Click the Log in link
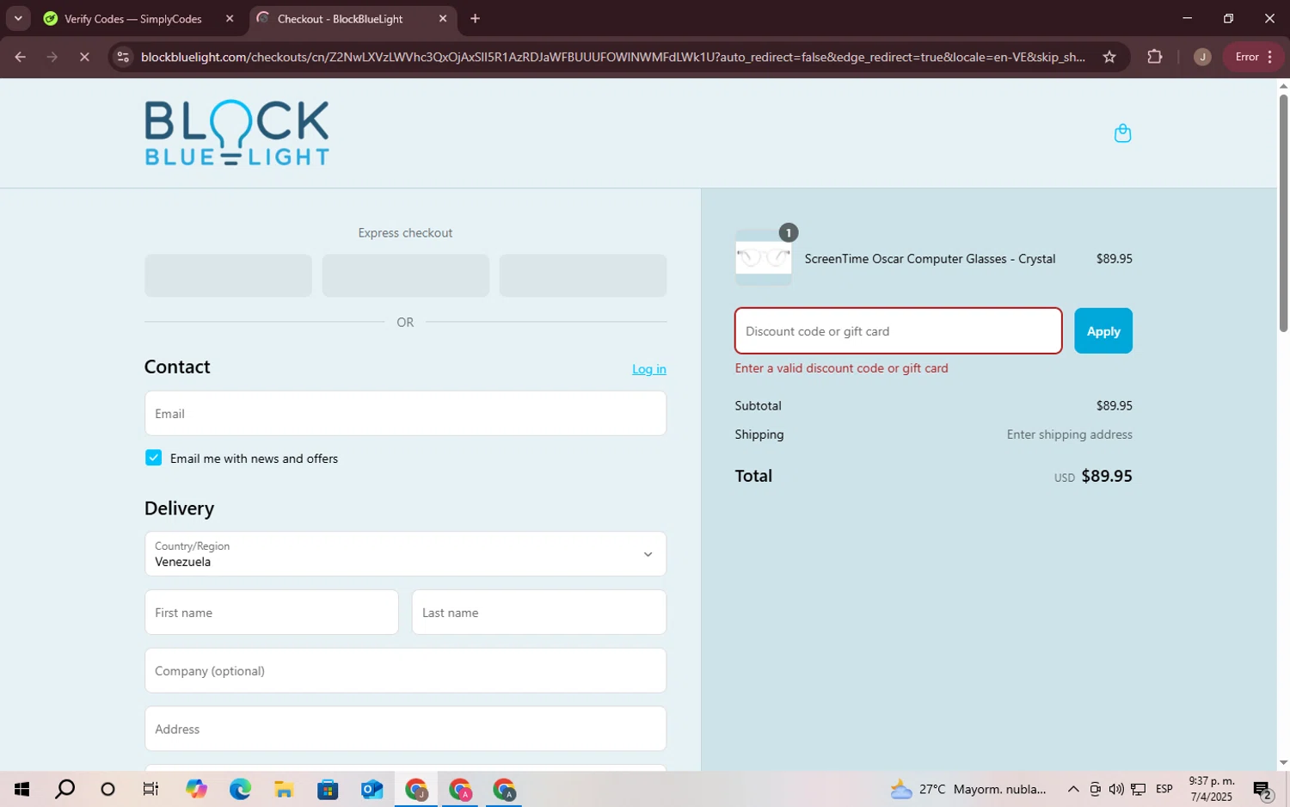Viewport: 1290px width, 807px height. (649, 369)
